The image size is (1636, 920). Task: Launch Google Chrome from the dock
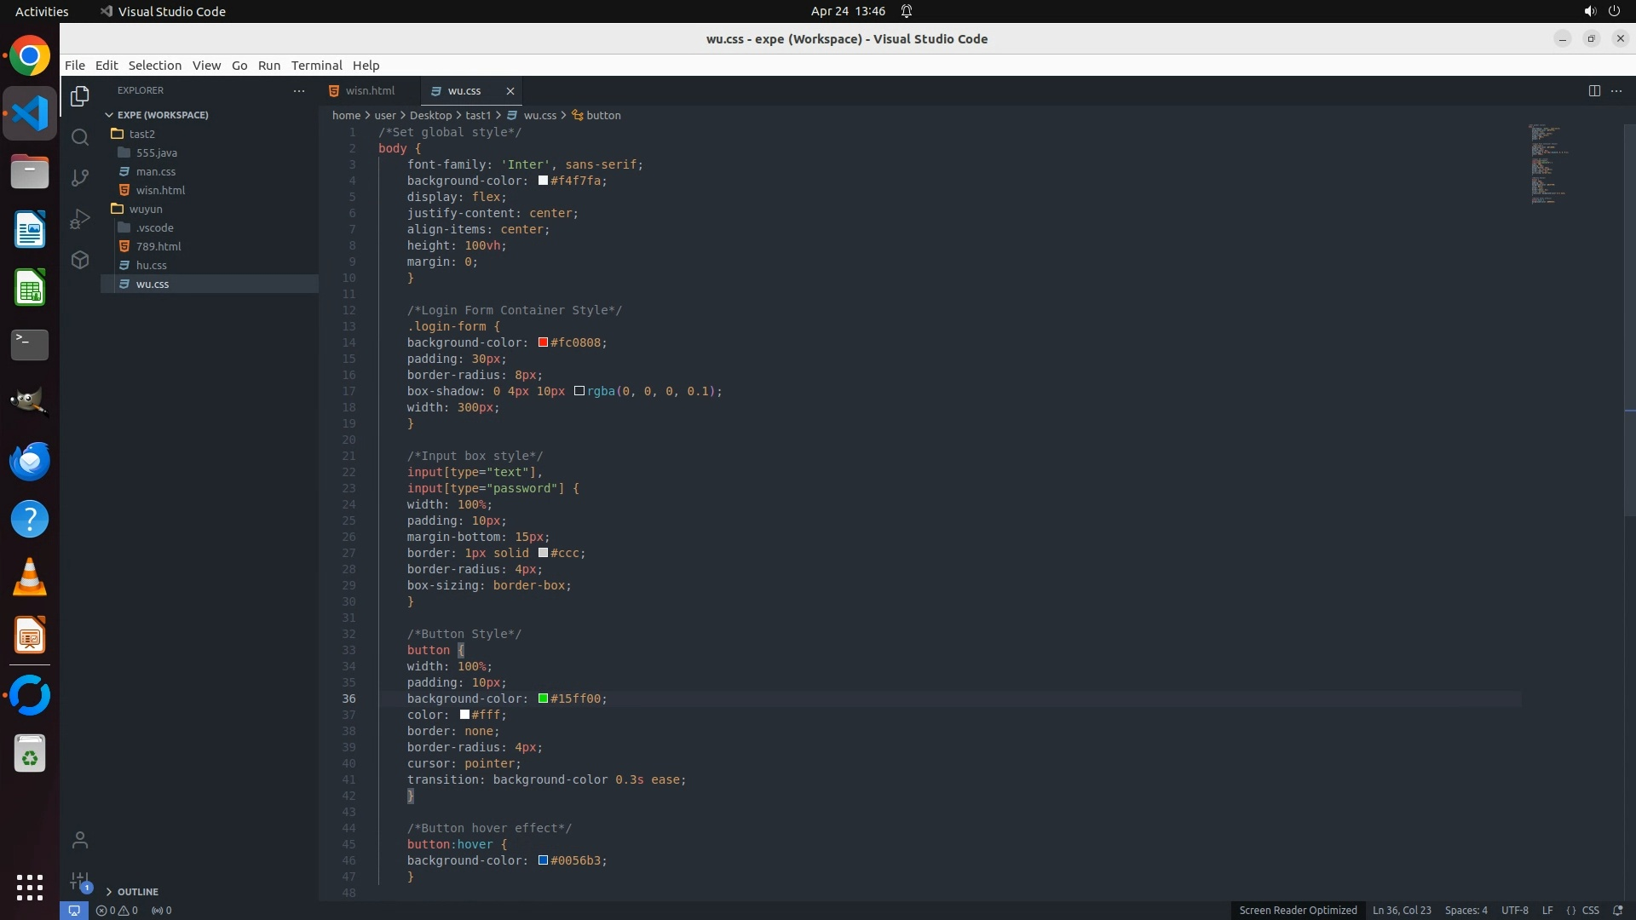[x=30, y=56]
